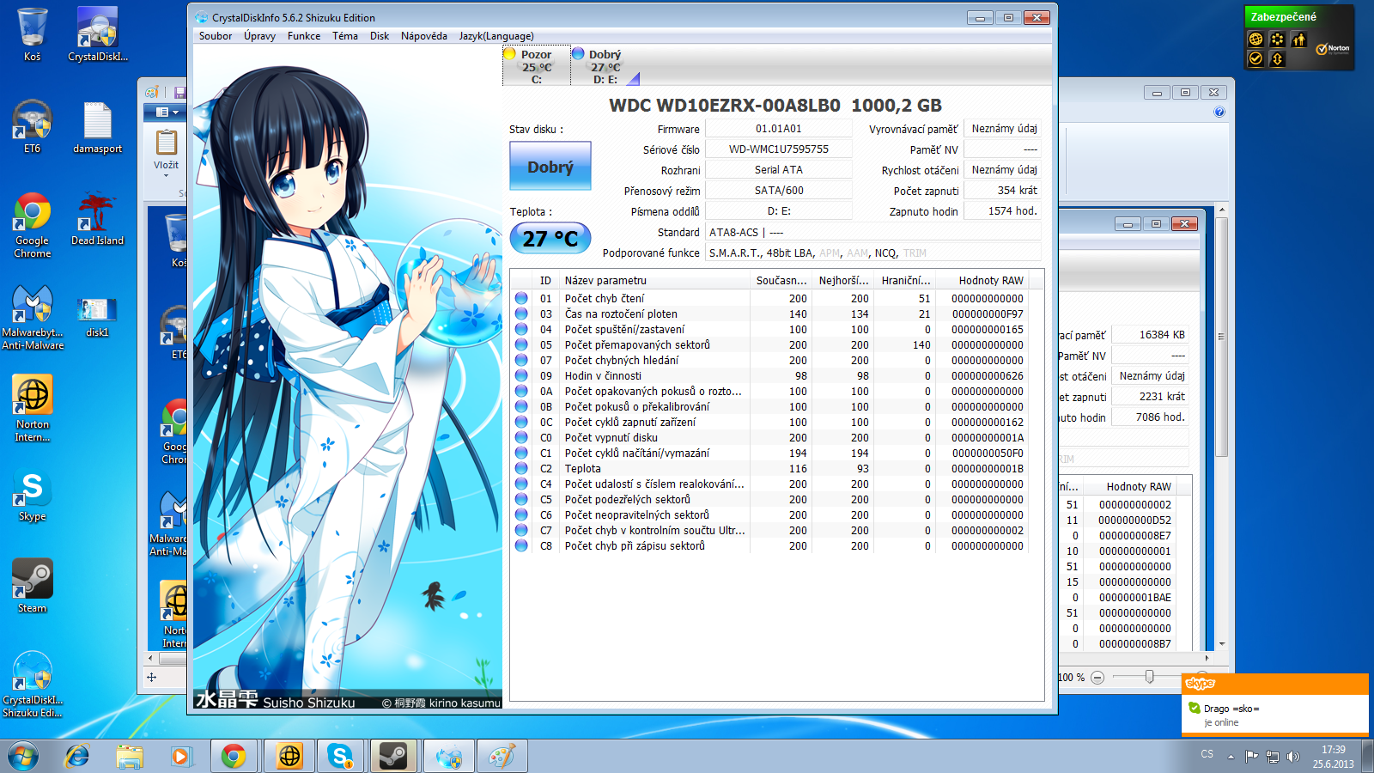Click the SATA/600 transfer mode field

click(779, 191)
